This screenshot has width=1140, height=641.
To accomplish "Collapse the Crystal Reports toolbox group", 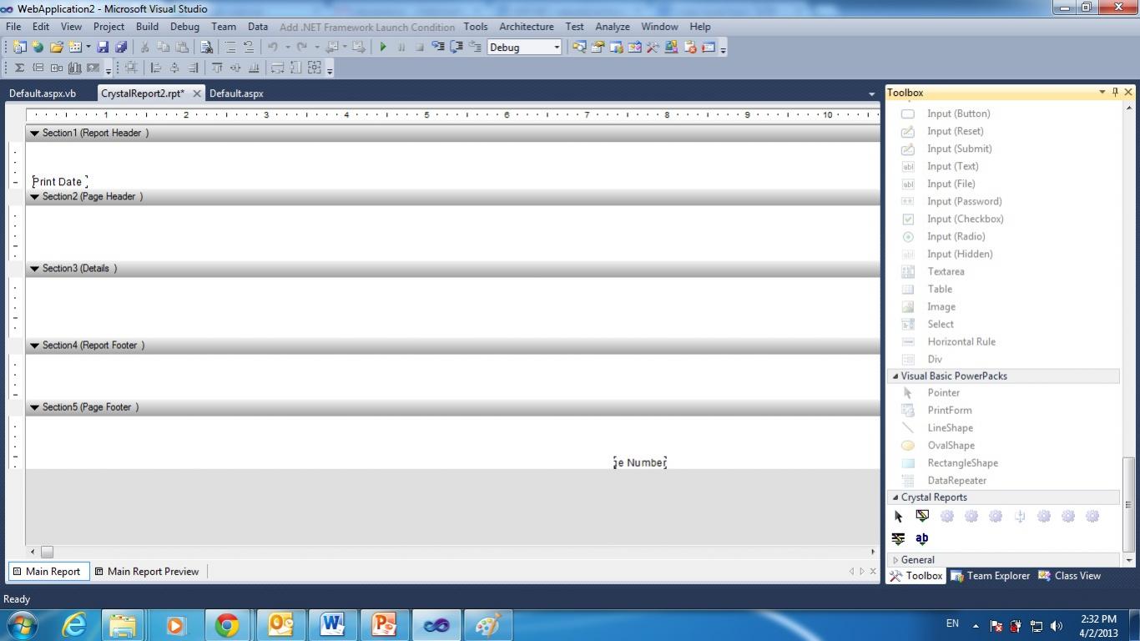I will pyautogui.click(x=895, y=497).
